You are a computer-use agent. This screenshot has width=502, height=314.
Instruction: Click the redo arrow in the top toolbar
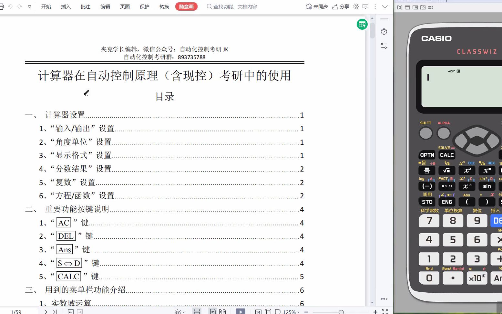pos(20,6)
